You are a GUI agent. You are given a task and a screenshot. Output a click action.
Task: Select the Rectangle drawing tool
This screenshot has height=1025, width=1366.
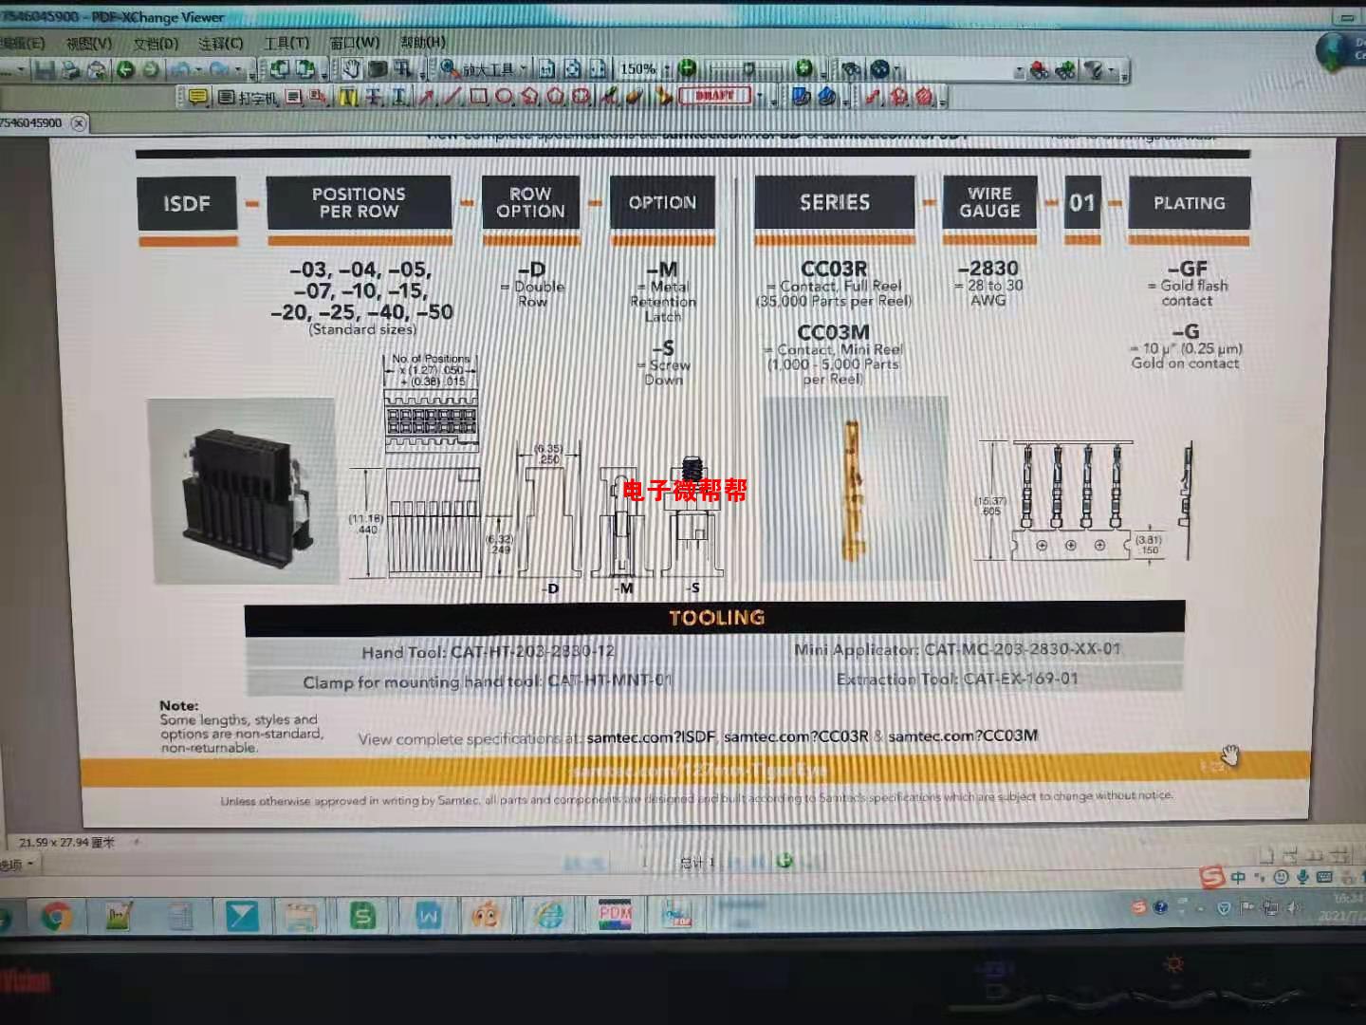point(479,97)
